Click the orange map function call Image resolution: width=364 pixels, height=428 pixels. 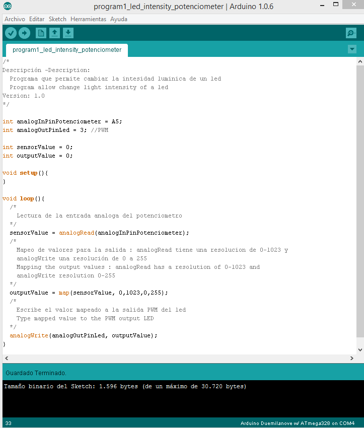click(64, 293)
